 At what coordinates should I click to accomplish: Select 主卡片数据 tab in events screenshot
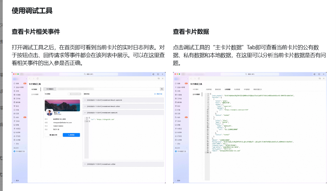click(x=35, y=94)
